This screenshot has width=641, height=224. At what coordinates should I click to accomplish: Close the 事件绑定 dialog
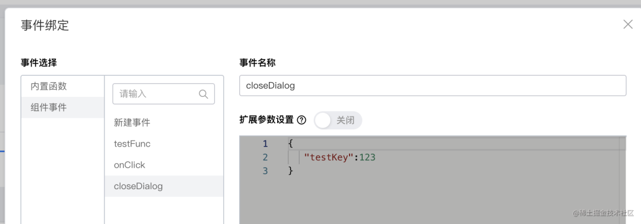tap(628, 24)
